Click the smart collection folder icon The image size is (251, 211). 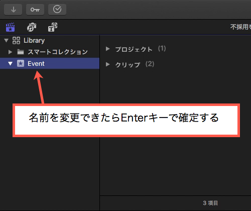(21, 52)
